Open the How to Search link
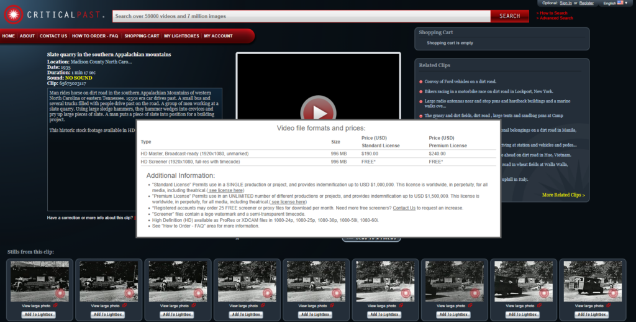The image size is (636, 322). pos(552,13)
